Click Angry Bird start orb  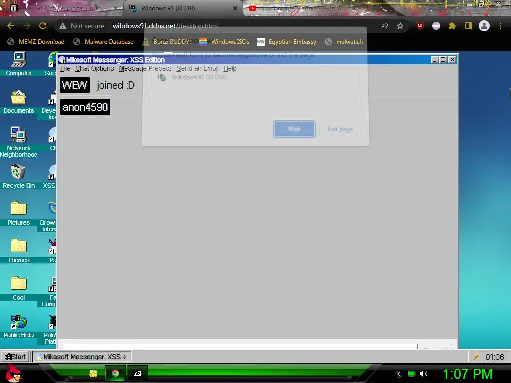point(13,373)
